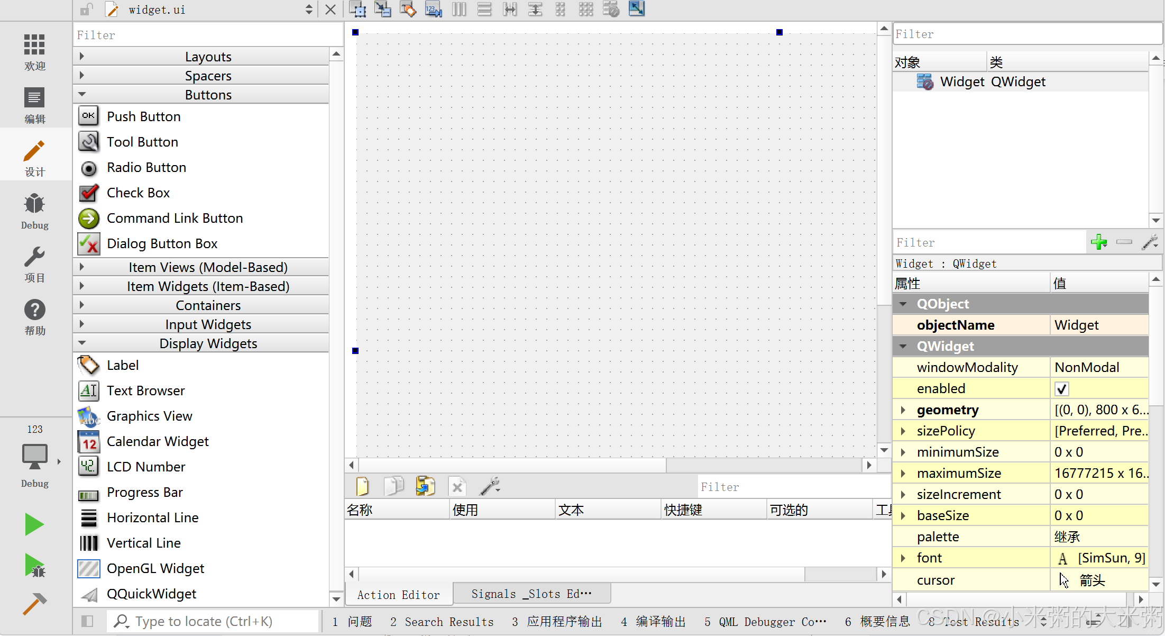Viewport: 1165px width, 636px height.
Task: Expand the geometry property row
Action: pyautogui.click(x=903, y=410)
